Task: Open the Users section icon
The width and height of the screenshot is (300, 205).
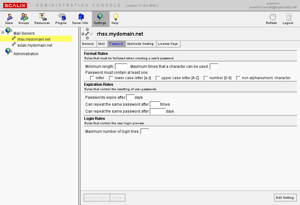Action: tap(9, 19)
